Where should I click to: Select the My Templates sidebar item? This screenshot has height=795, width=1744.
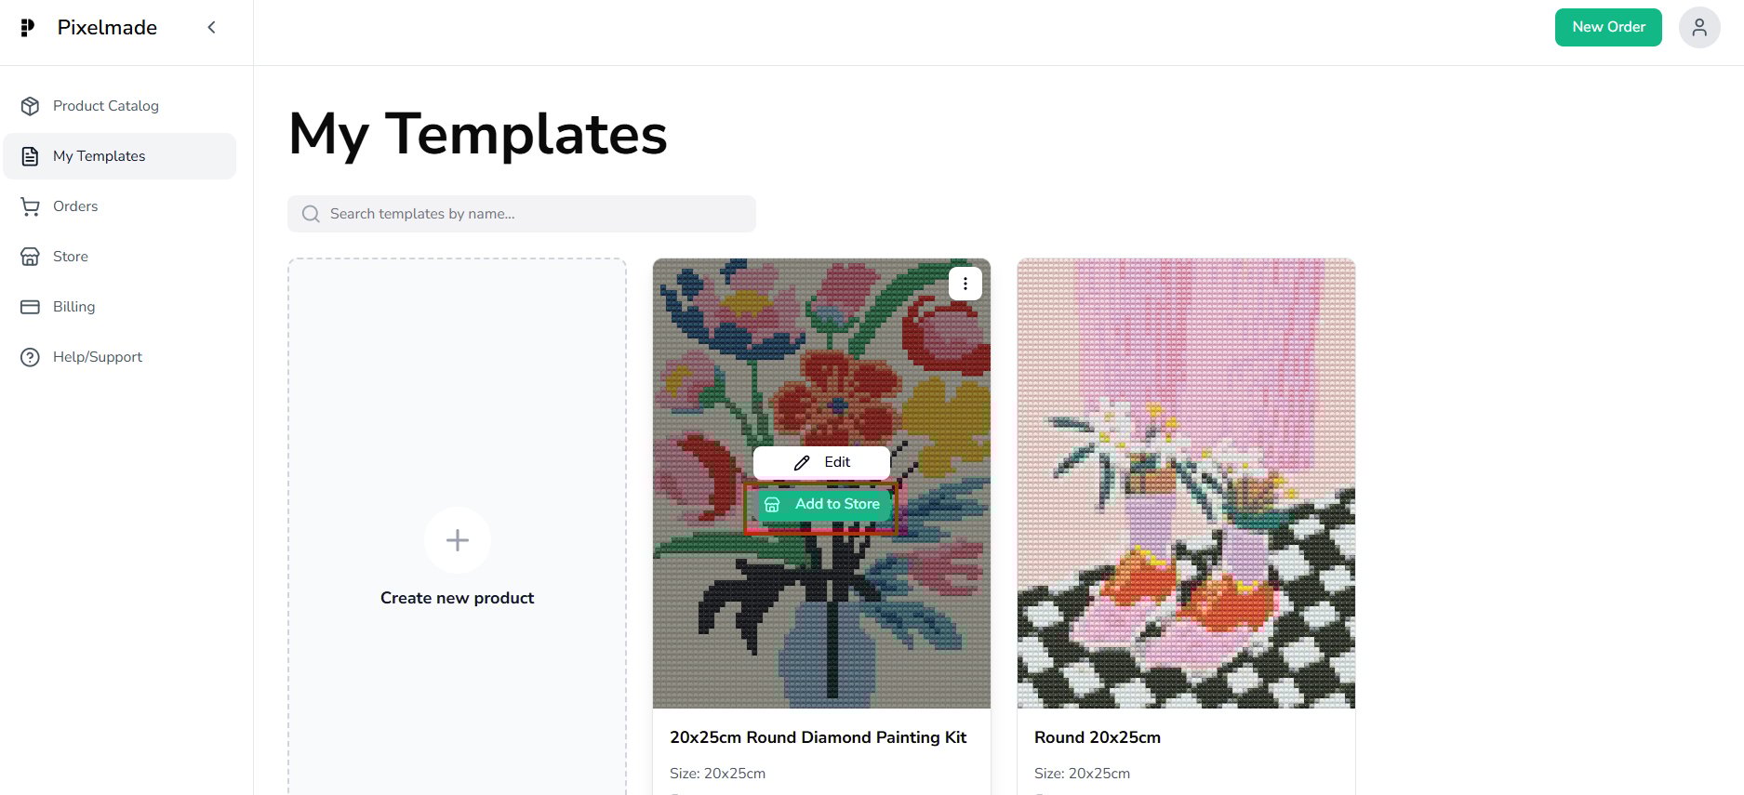click(x=100, y=156)
